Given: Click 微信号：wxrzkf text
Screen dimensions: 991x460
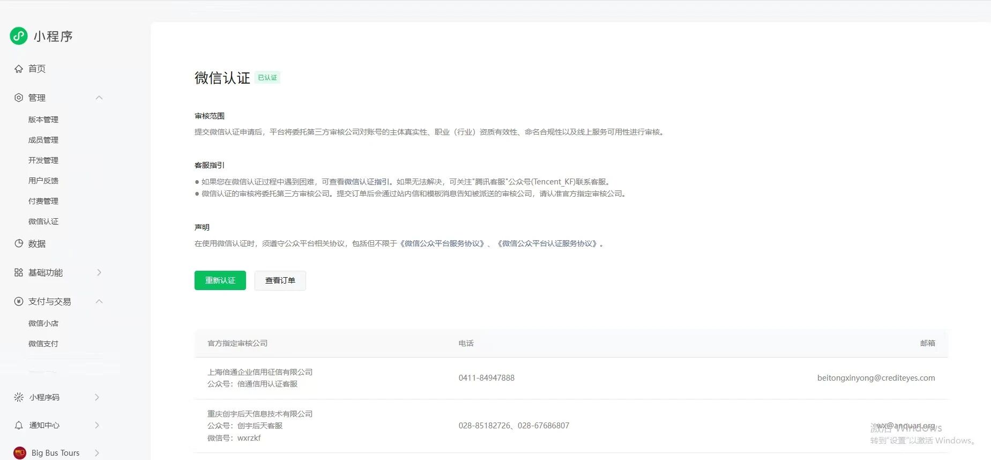Looking at the screenshot, I should click(x=234, y=438).
